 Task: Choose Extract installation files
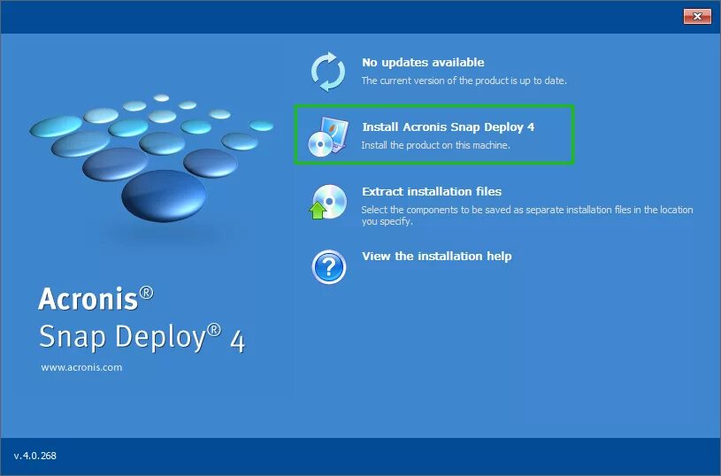pos(432,191)
